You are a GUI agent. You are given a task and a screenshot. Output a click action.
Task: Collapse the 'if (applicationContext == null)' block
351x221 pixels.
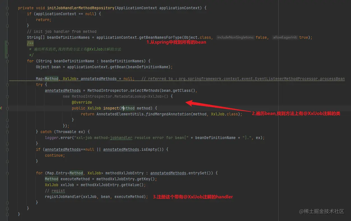7,14
